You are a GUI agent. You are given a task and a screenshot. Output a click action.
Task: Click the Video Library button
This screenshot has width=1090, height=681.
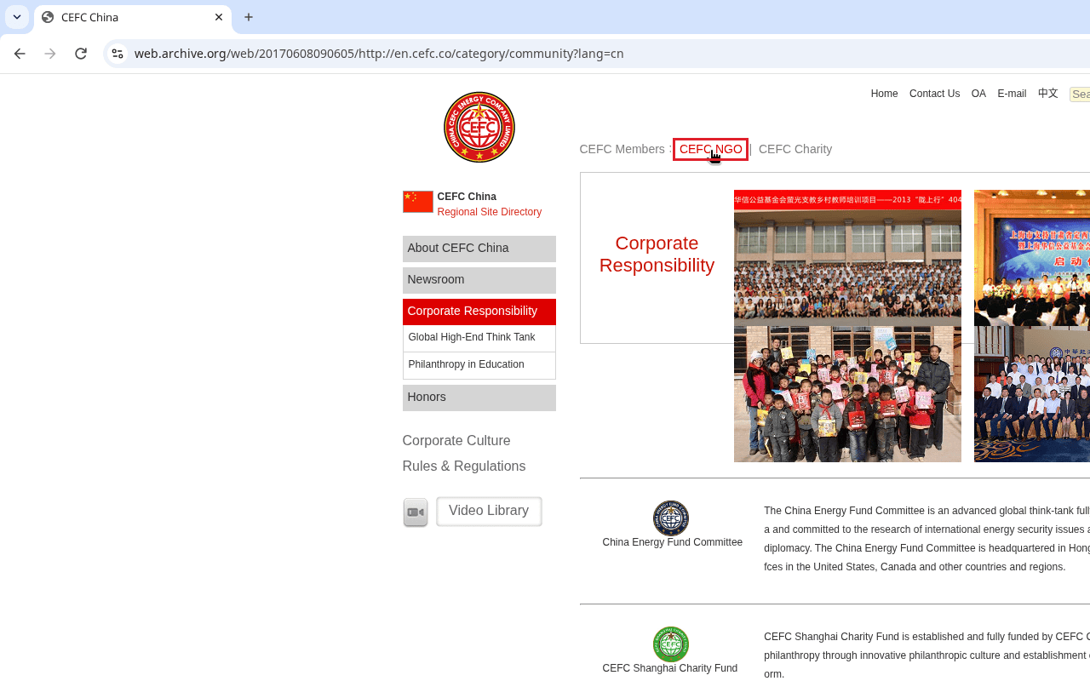point(489,512)
